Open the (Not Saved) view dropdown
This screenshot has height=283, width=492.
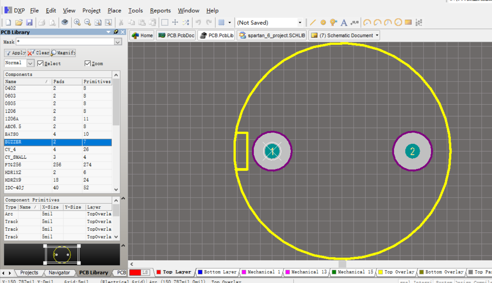[300, 22]
